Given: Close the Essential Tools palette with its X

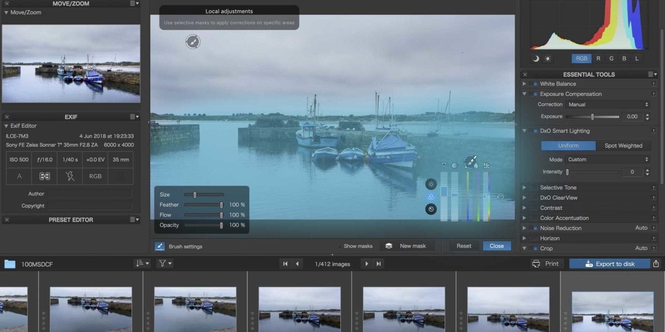Looking at the screenshot, I should click(525, 75).
